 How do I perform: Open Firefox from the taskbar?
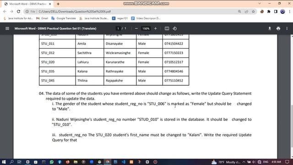pyautogui.click(x=68, y=162)
